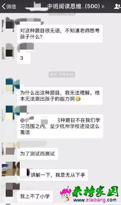Select bubble '讲解一下，我是无从下手'

(x=53, y=175)
